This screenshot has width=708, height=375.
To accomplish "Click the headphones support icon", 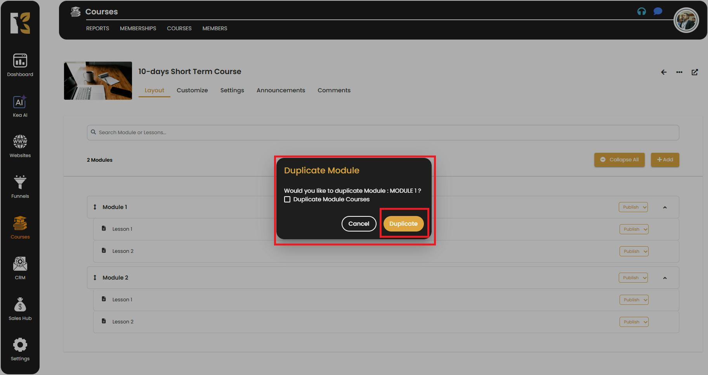I will (642, 12).
